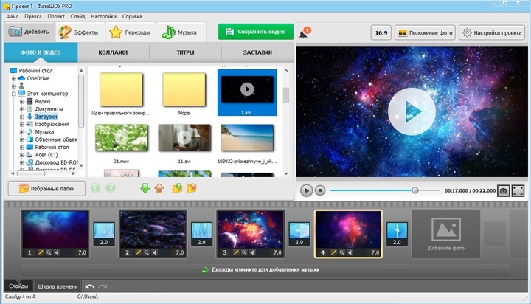Expand the Изображения tree node
Screen dimensions: 531x304
[21, 125]
